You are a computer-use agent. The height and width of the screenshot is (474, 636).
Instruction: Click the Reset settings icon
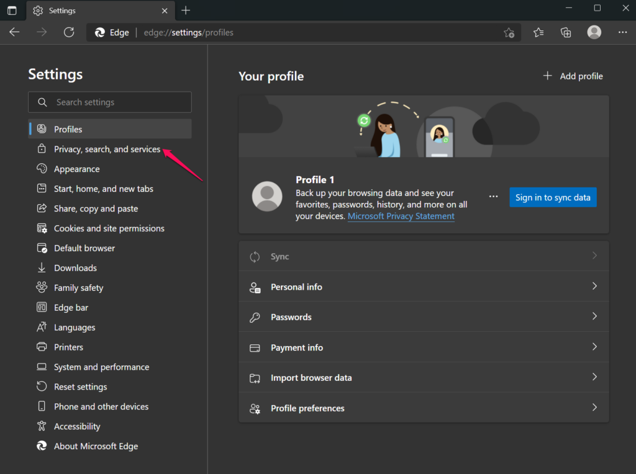pos(42,386)
